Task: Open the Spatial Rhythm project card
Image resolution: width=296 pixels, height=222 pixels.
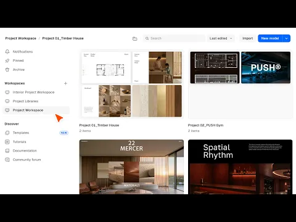Action: [240, 167]
